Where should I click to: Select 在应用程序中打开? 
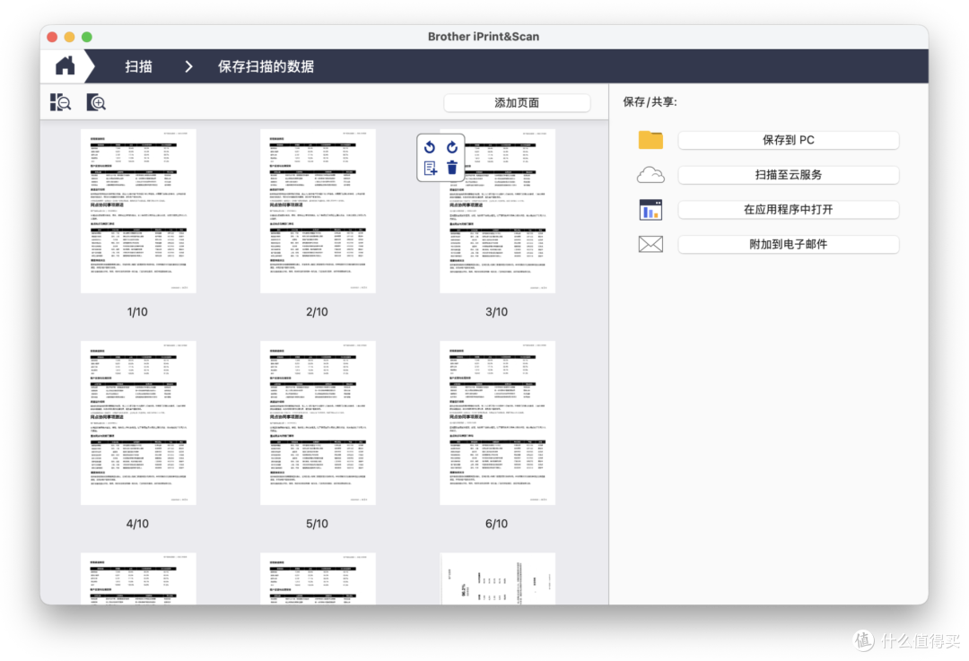click(x=788, y=209)
